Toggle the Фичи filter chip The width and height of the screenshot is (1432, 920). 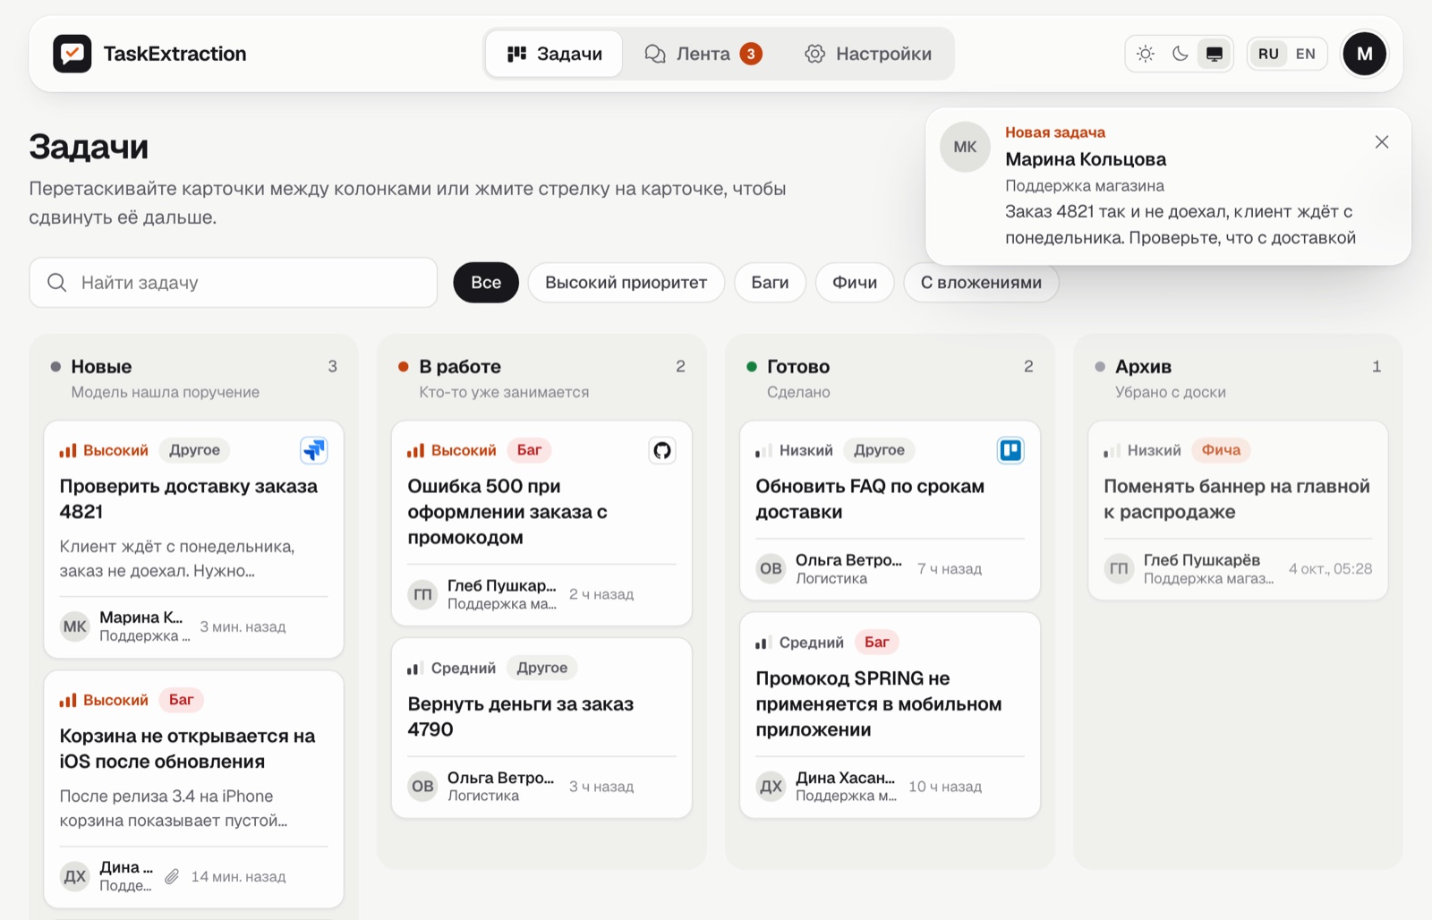pos(855,283)
